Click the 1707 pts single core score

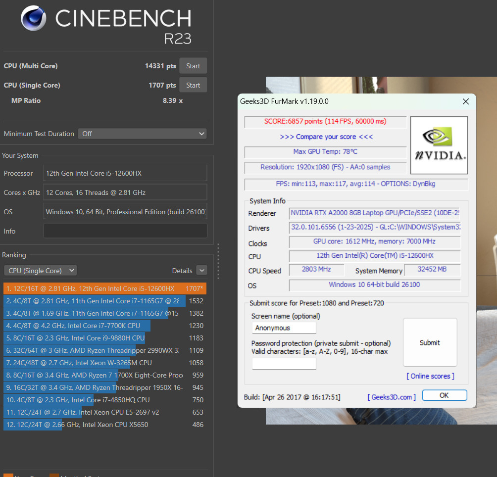pyautogui.click(x=162, y=85)
